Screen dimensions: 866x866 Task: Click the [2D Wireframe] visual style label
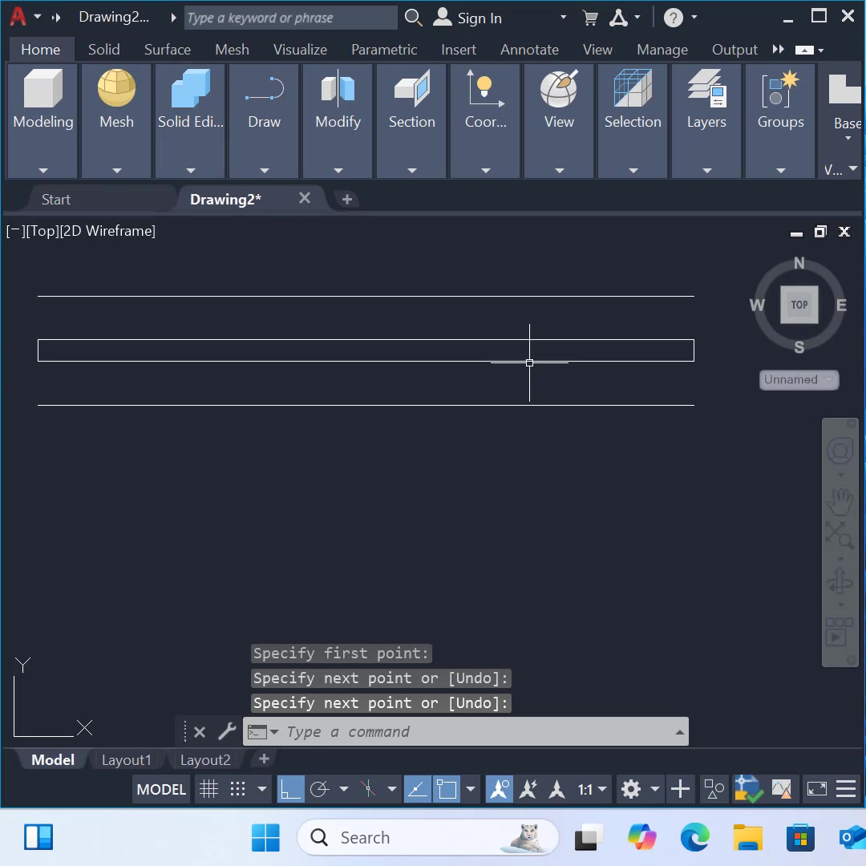(x=107, y=231)
